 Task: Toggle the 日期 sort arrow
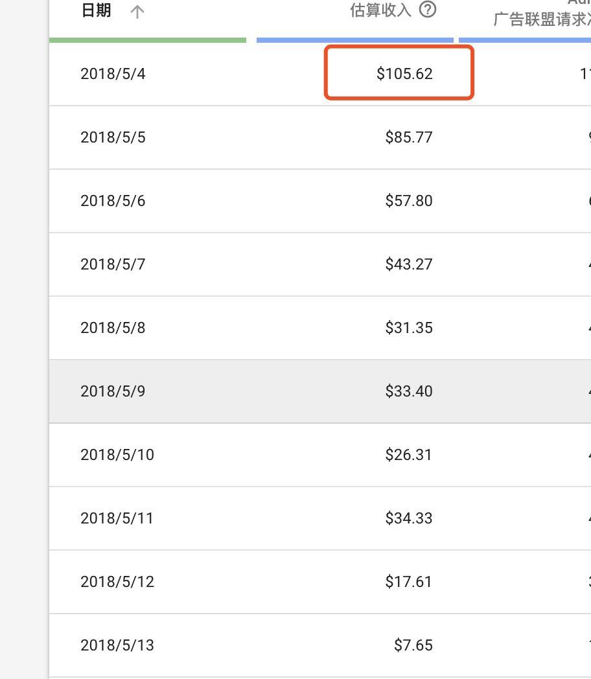pos(137,12)
